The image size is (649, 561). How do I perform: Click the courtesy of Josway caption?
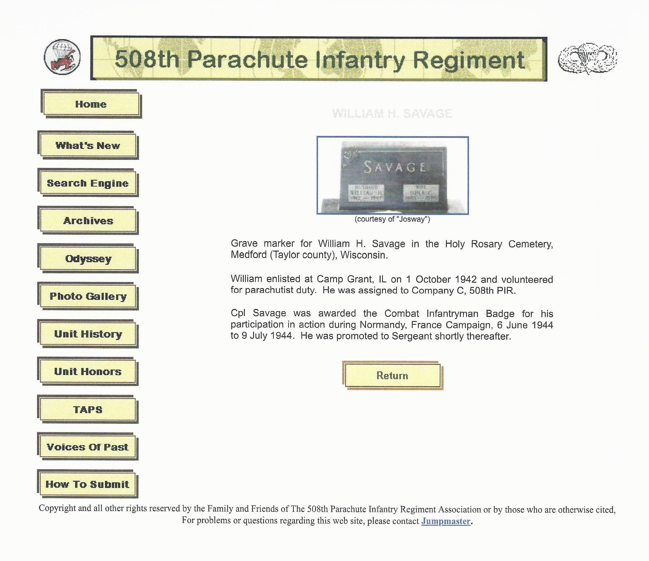(392, 219)
